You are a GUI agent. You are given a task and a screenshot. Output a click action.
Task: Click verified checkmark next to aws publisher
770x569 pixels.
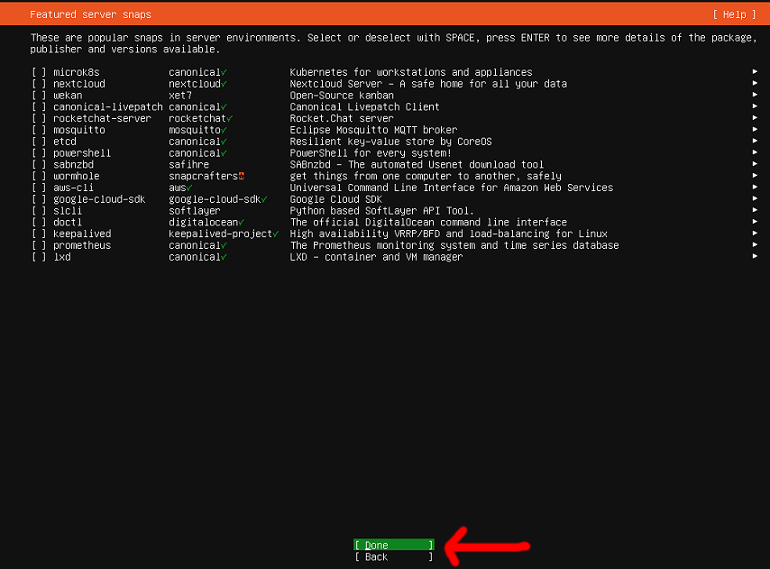189,188
